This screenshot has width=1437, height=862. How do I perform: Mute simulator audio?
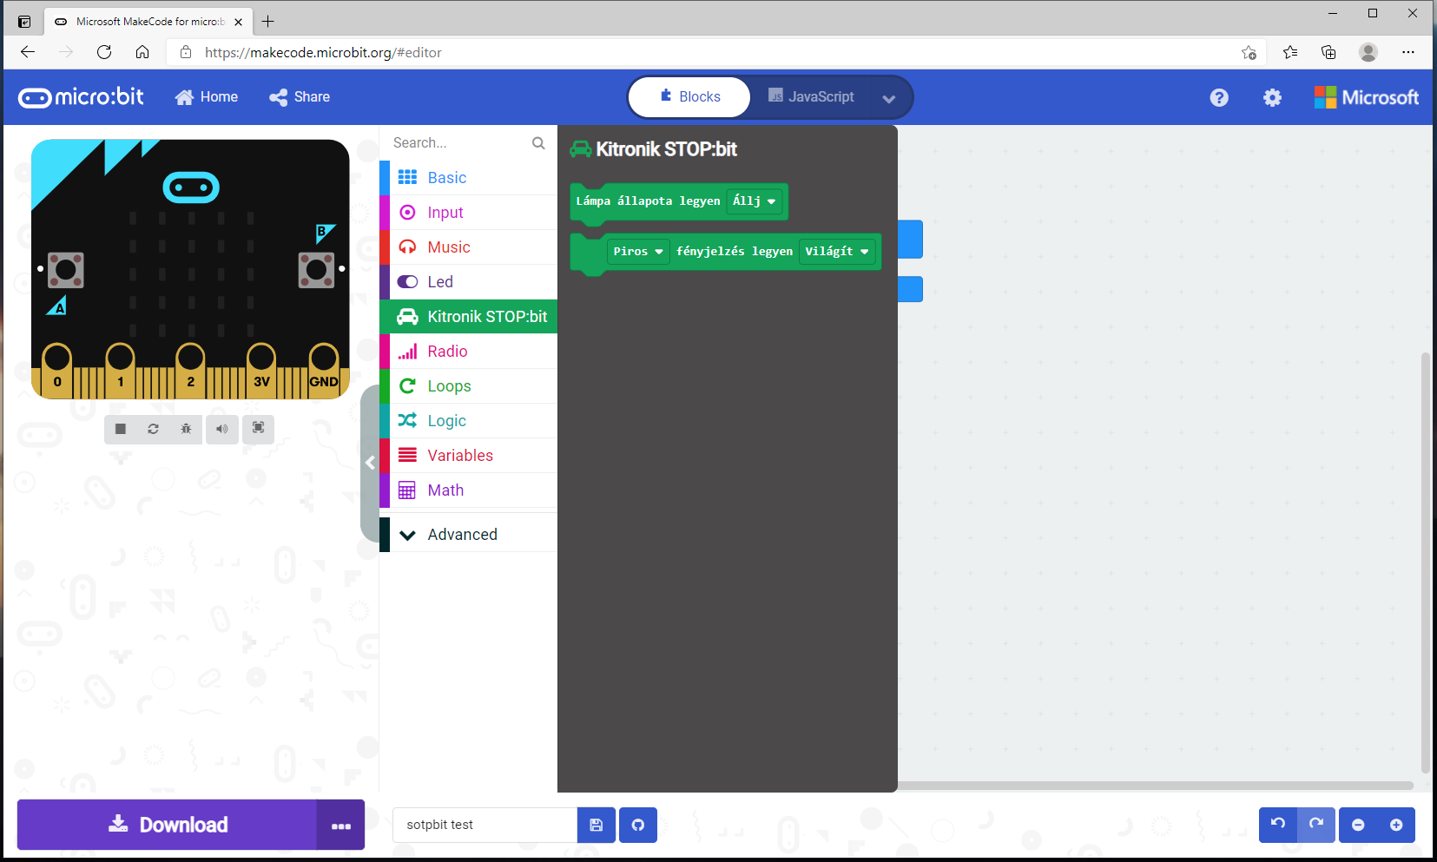tap(222, 429)
